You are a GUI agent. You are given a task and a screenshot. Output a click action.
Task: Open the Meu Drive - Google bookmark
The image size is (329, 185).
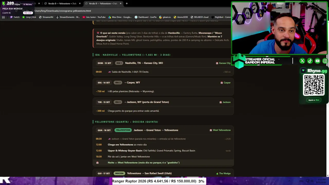120,17
